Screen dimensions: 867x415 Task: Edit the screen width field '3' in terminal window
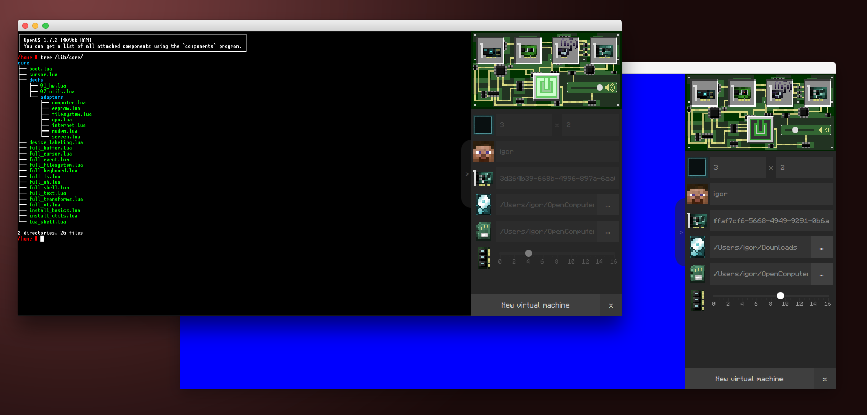coord(524,125)
